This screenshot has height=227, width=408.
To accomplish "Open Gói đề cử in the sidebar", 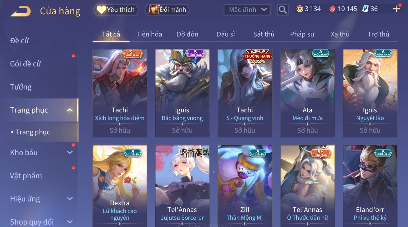I will pyautogui.click(x=25, y=64).
